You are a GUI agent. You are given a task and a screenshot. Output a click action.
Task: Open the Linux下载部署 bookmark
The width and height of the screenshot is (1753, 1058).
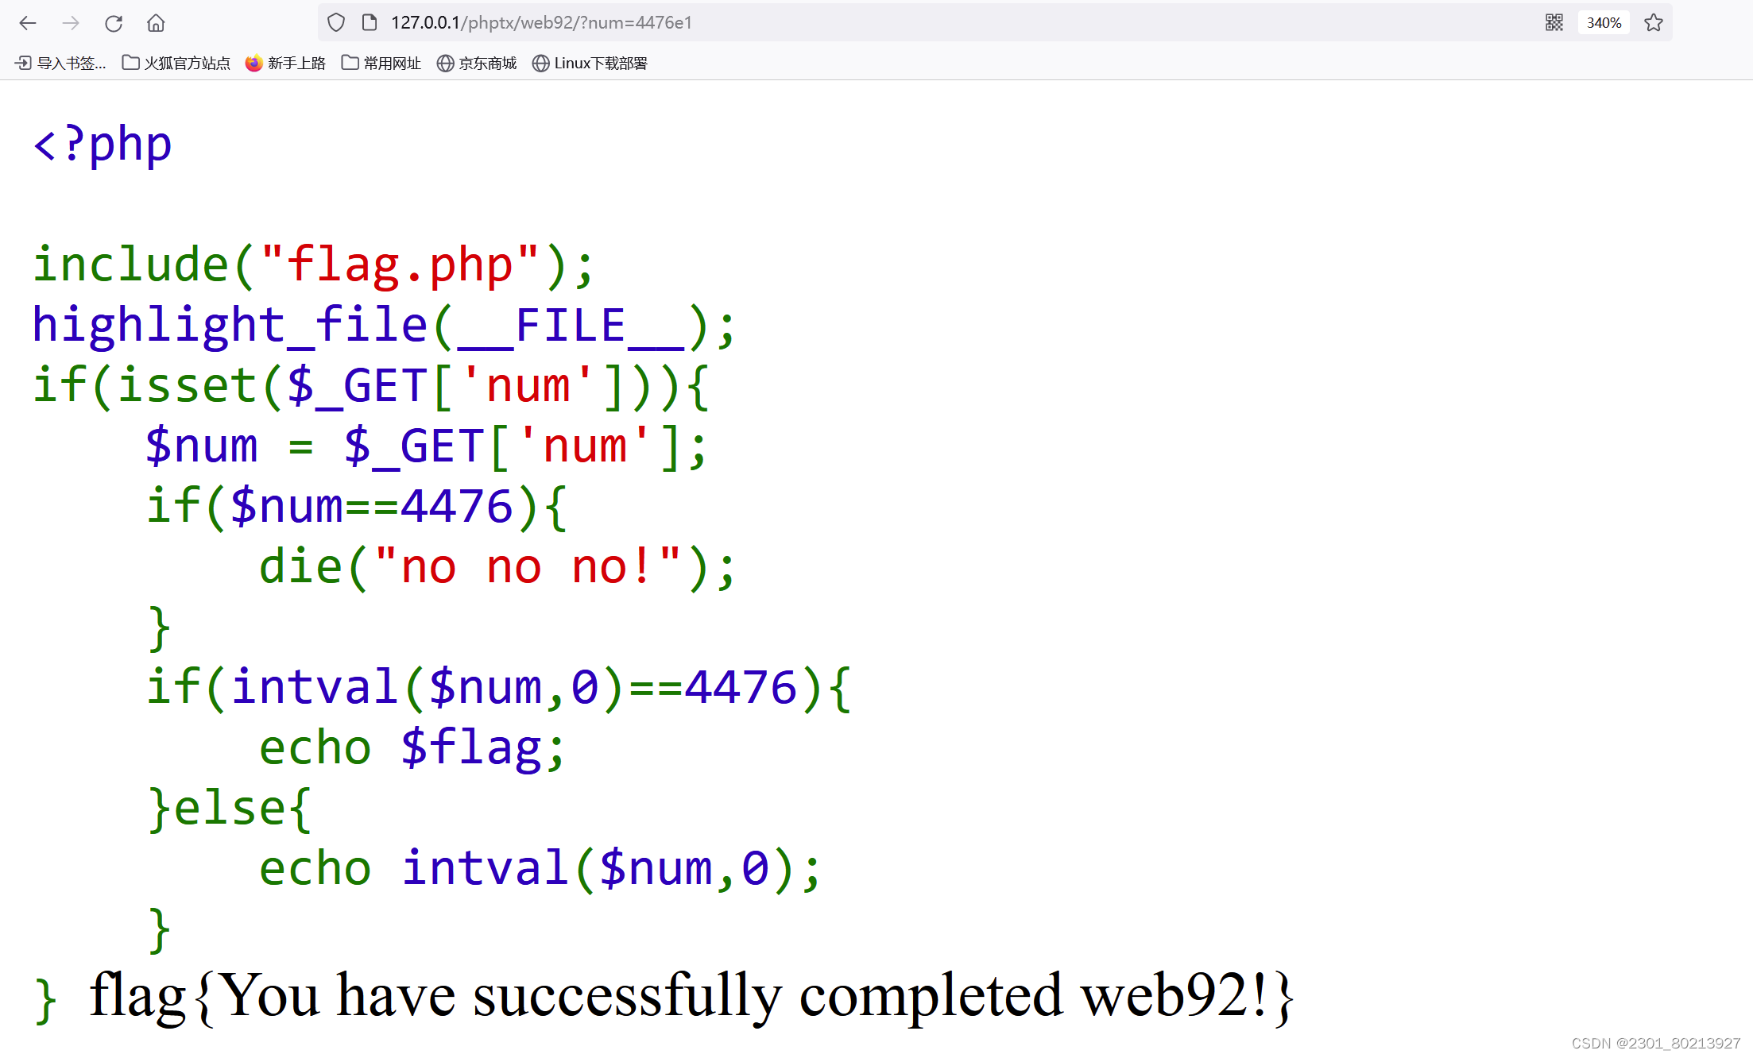tap(590, 63)
